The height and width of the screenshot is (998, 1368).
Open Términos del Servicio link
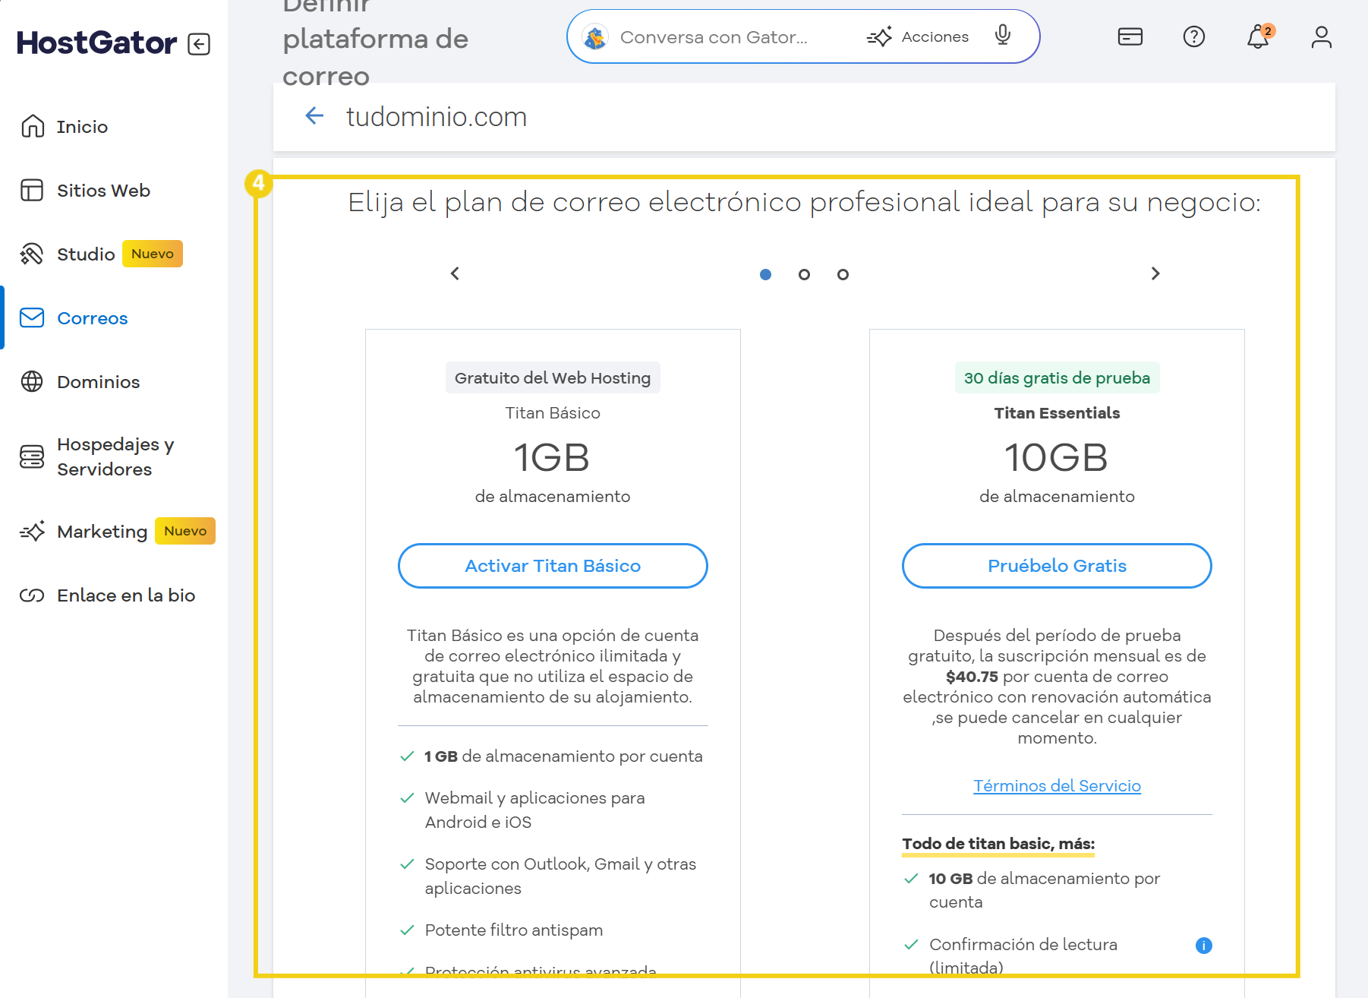[1057, 786]
